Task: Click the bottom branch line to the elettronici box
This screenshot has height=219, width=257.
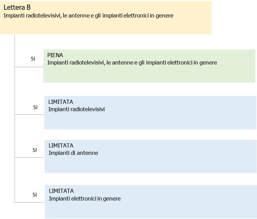Action: point(30,202)
